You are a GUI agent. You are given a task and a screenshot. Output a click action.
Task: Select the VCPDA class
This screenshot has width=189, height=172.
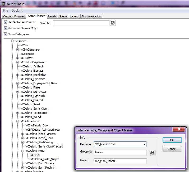click(x=35, y=155)
